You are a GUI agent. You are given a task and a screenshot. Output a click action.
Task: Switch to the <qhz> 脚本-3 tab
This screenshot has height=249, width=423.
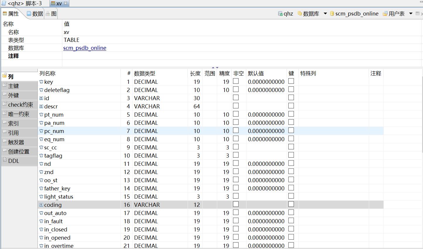point(22,4)
